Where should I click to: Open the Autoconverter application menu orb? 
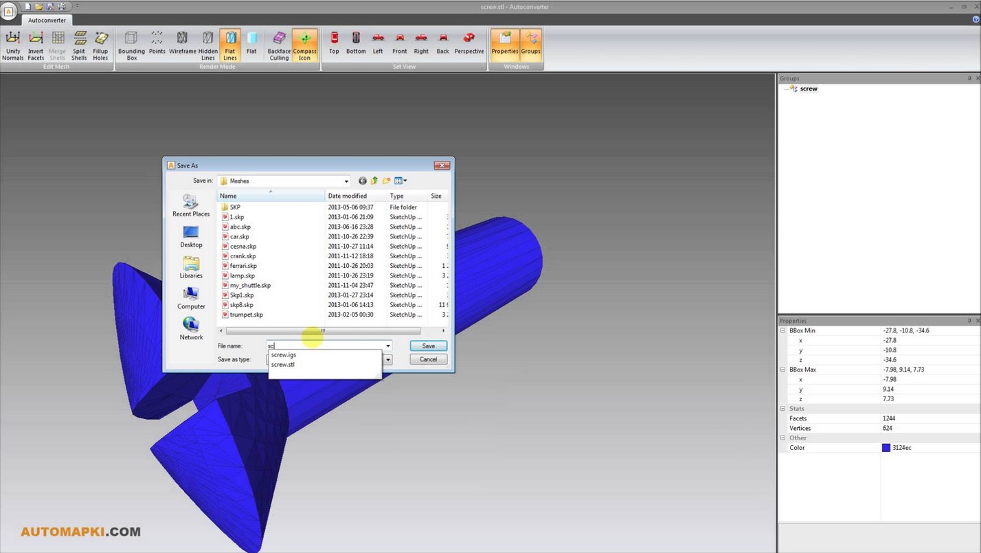(9, 12)
